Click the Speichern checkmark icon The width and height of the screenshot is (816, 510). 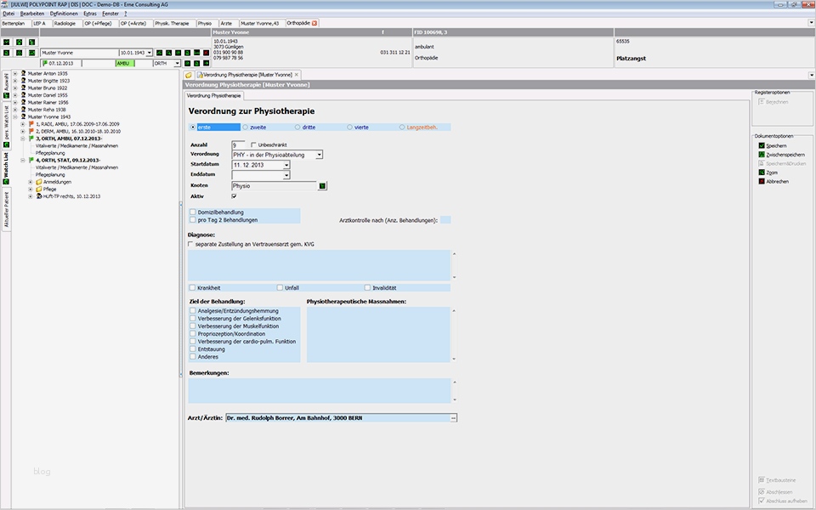click(x=762, y=145)
